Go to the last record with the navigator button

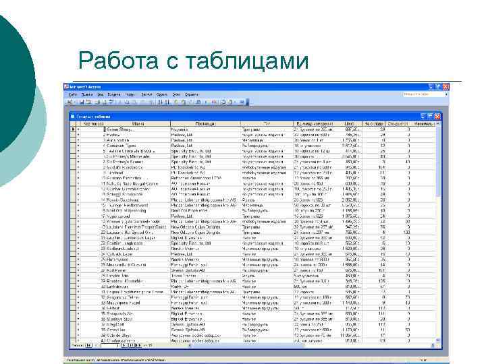pyautogui.click(x=131, y=345)
